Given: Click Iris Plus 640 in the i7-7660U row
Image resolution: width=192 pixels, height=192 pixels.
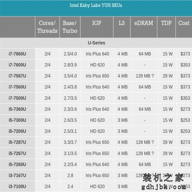Looking at the screenshot, I should click(x=98, y=54).
